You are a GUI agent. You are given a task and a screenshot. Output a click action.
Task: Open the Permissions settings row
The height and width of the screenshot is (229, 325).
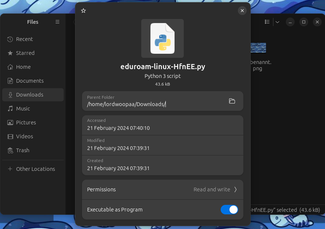click(x=162, y=189)
